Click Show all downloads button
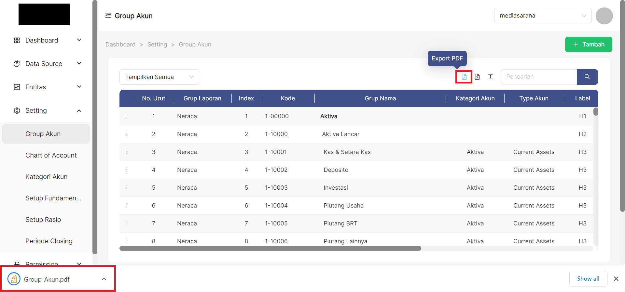 (588, 279)
